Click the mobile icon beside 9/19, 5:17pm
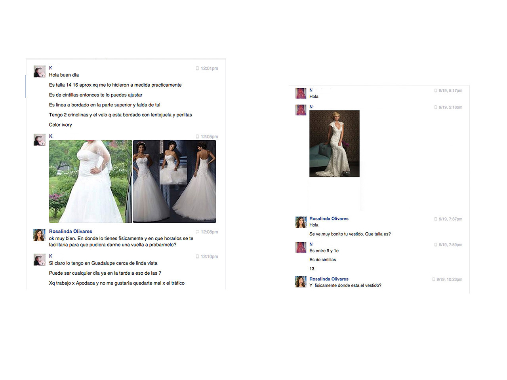Image resolution: width=507 pixels, height=380 pixels. click(435, 91)
